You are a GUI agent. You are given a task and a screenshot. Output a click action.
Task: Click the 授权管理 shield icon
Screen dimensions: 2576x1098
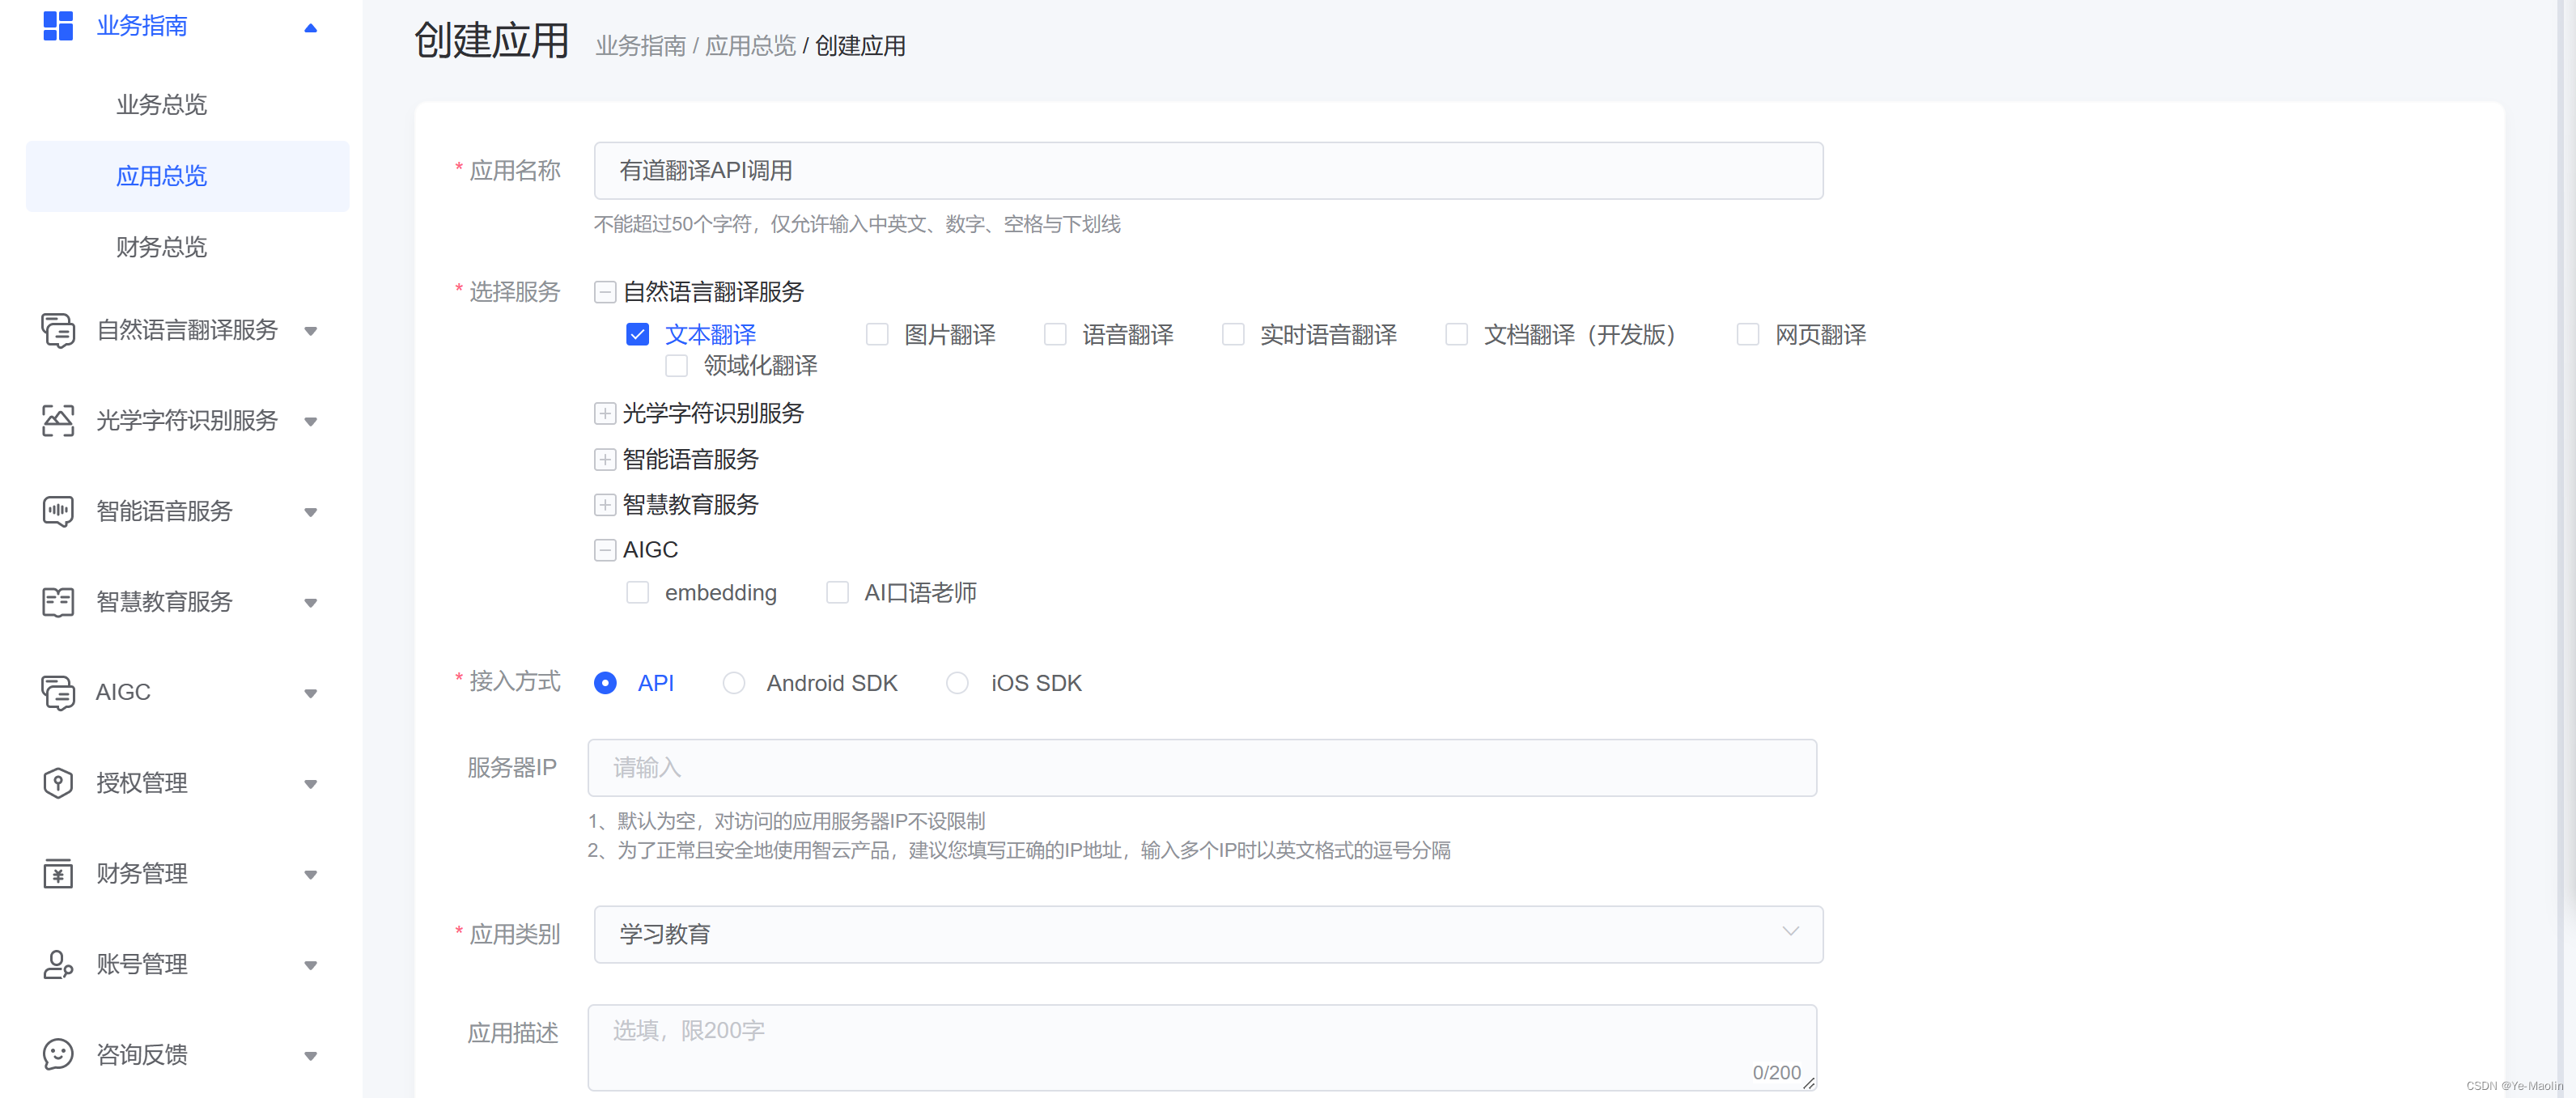tap(58, 783)
